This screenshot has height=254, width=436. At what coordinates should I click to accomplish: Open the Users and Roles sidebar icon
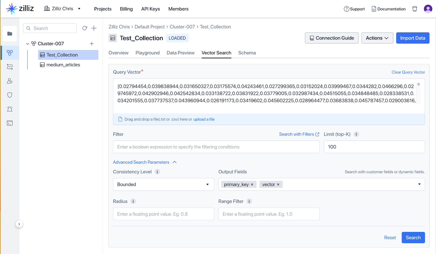coord(10,81)
